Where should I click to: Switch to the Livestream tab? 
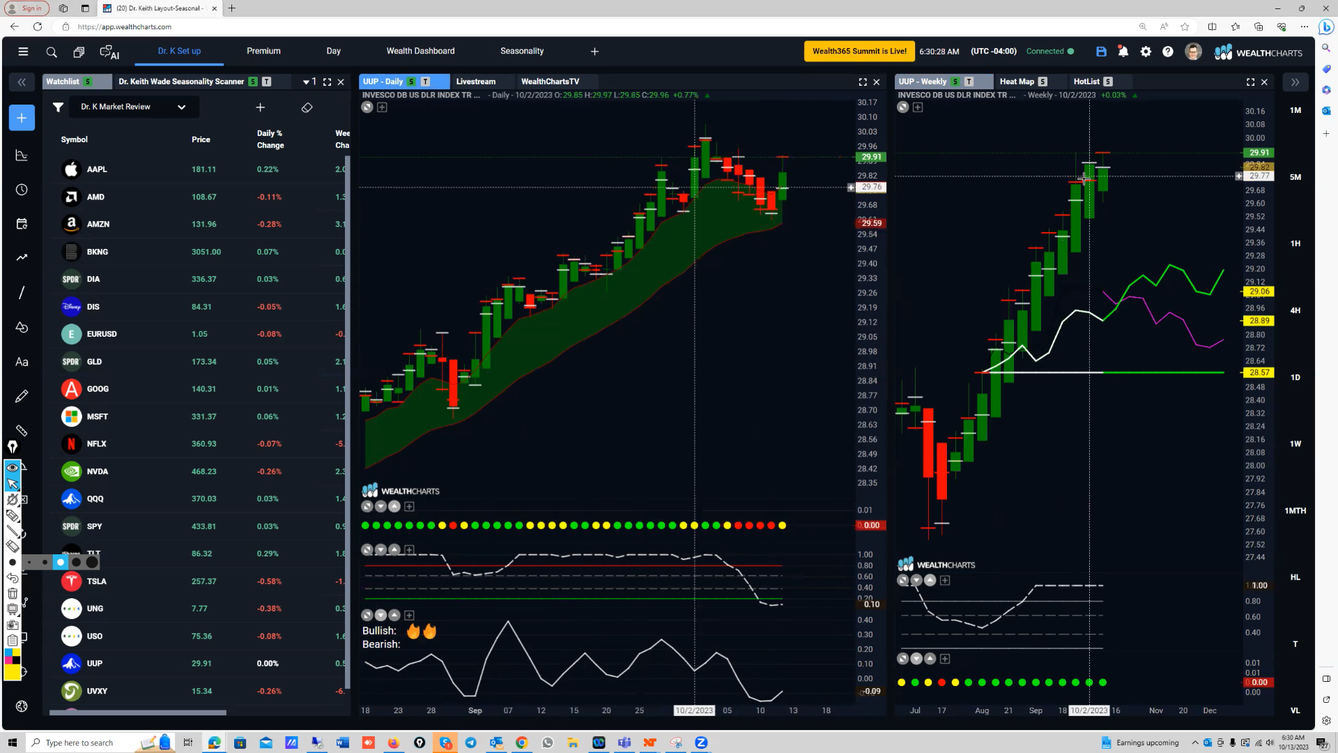pos(476,82)
